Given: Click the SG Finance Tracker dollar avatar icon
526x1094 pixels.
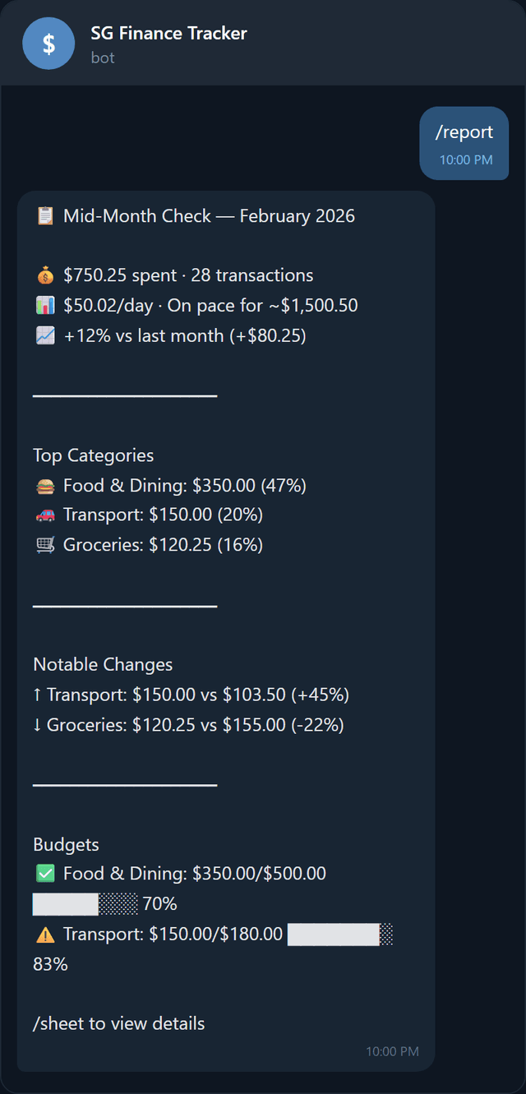Looking at the screenshot, I should 48,43.
